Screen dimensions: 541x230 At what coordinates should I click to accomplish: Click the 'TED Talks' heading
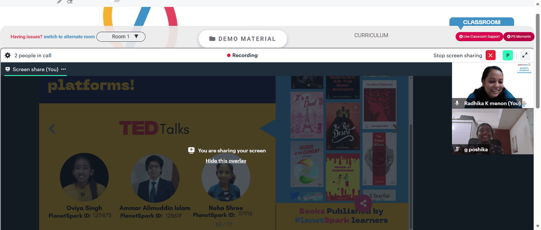point(154,129)
